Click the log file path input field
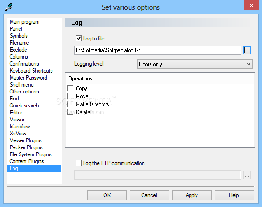 point(157,50)
